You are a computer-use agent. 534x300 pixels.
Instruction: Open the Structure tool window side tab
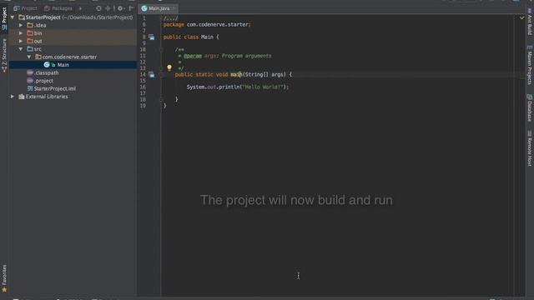(x=4, y=55)
